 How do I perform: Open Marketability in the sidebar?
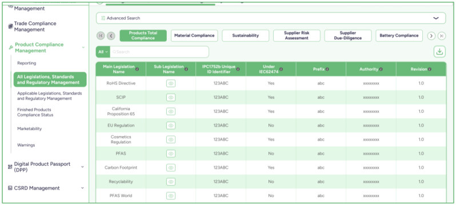tap(29, 129)
